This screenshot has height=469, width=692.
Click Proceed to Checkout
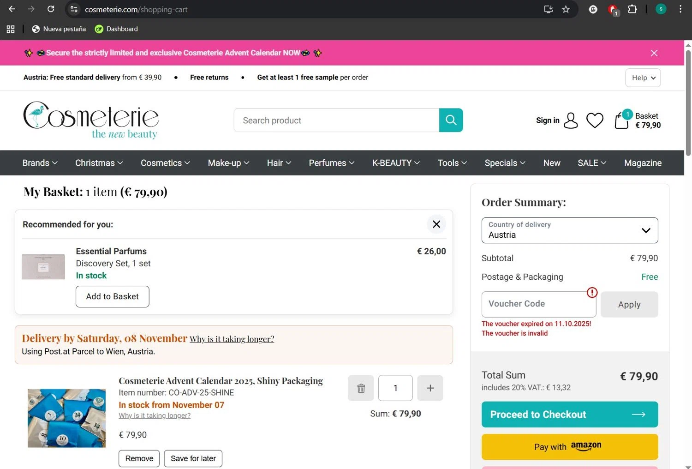570,415
